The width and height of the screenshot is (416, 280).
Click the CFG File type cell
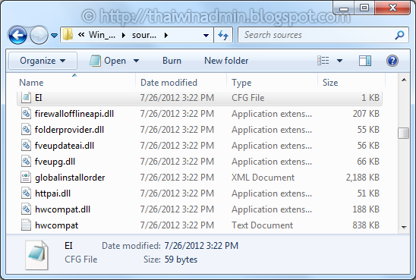click(247, 98)
